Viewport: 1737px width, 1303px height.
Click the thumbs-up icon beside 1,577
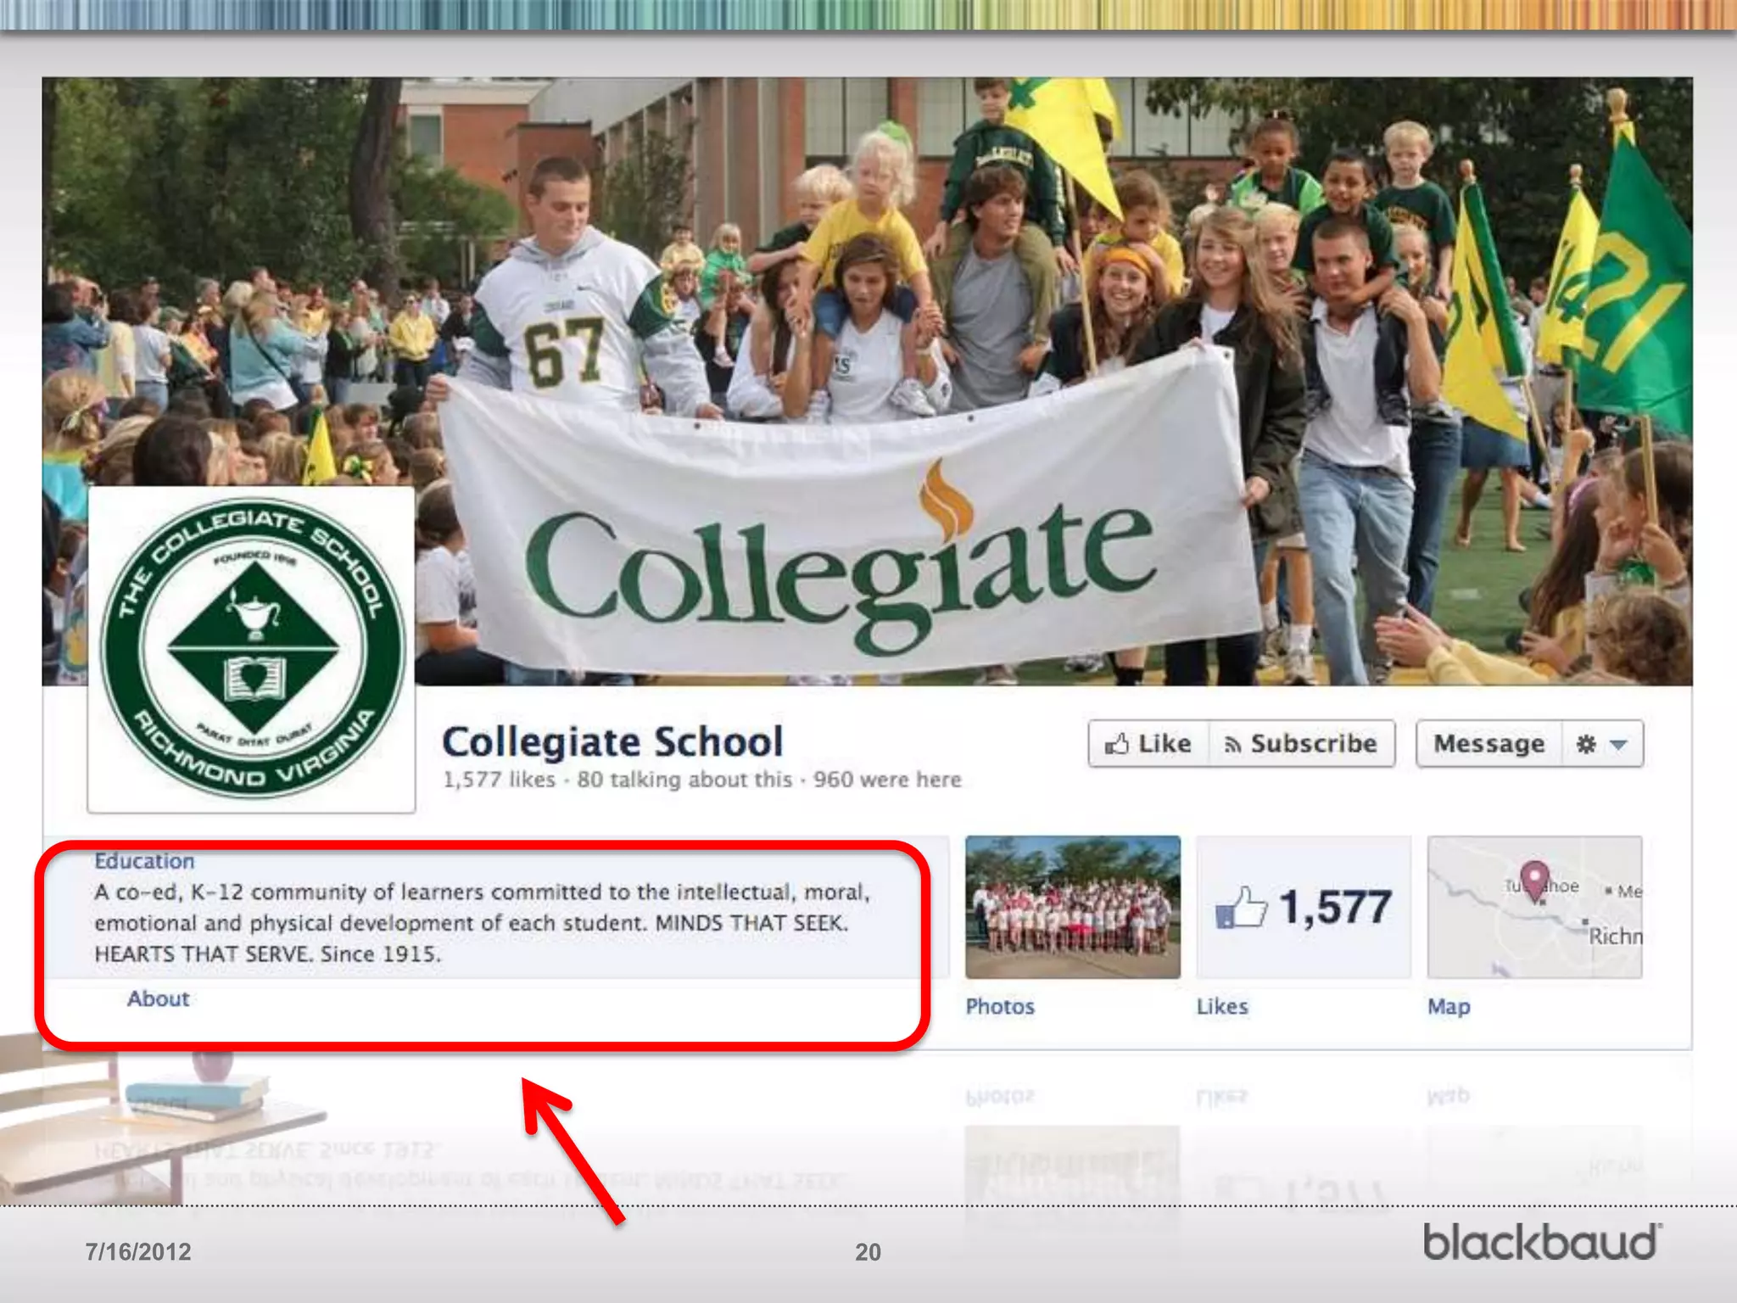pyautogui.click(x=1241, y=908)
